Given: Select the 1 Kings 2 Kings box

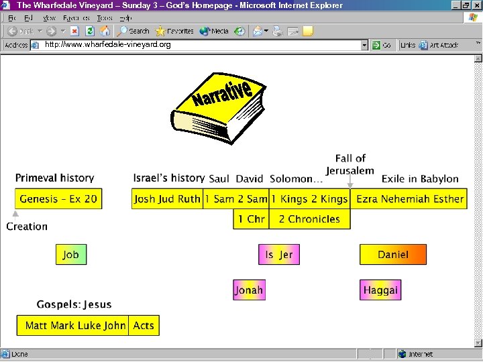Looking at the screenshot, I should (309, 199).
